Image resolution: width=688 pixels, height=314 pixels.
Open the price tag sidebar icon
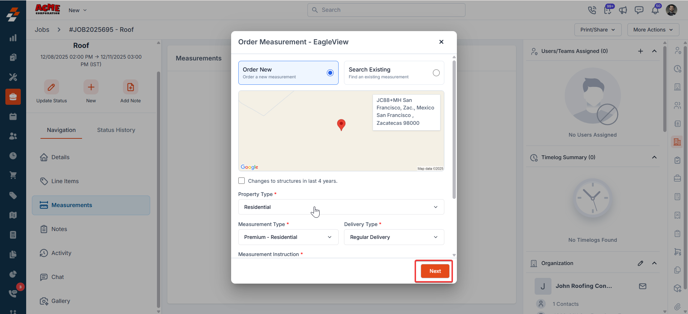pyautogui.click(x=13, y=195)
